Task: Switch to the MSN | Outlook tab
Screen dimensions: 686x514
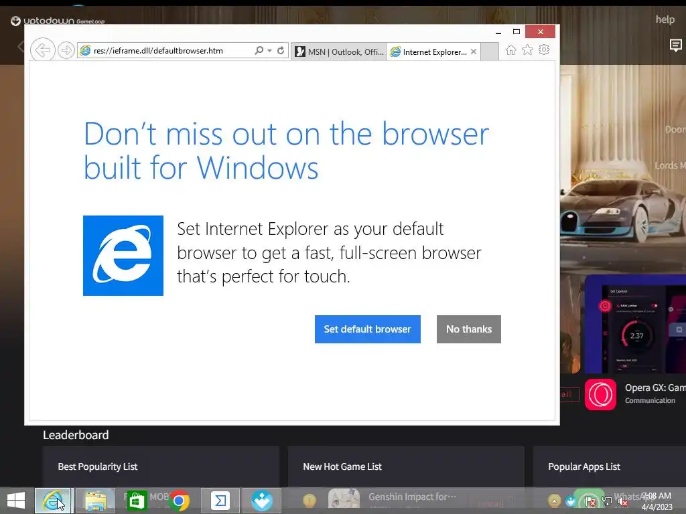Action: [x=339, y=52]
